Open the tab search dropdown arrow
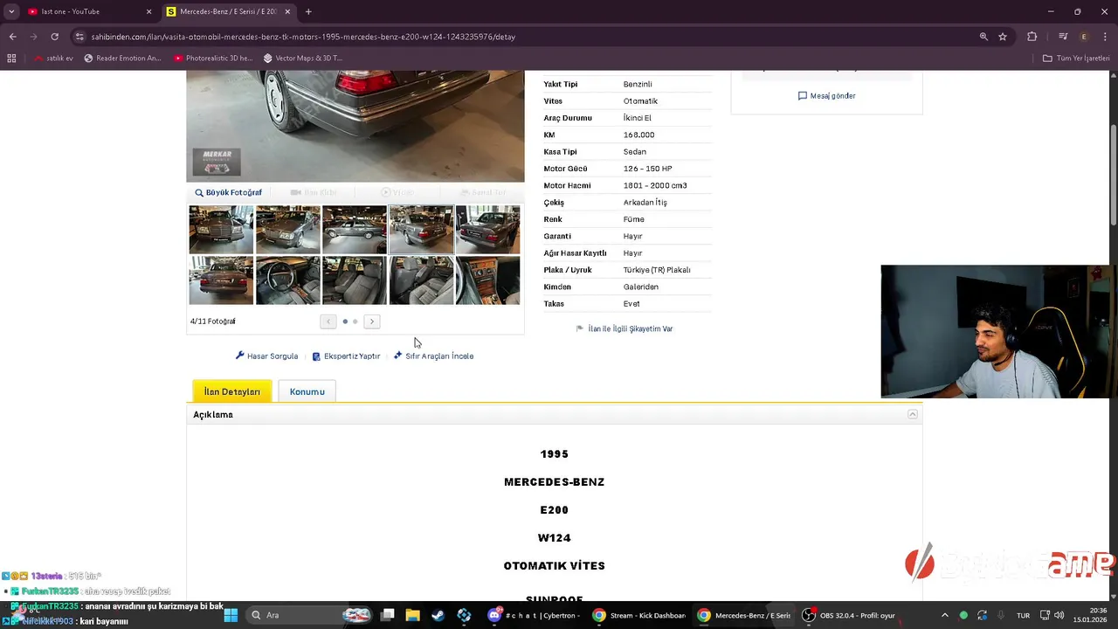This screenshot has width=1118, height=629. [x=11, y=11]
